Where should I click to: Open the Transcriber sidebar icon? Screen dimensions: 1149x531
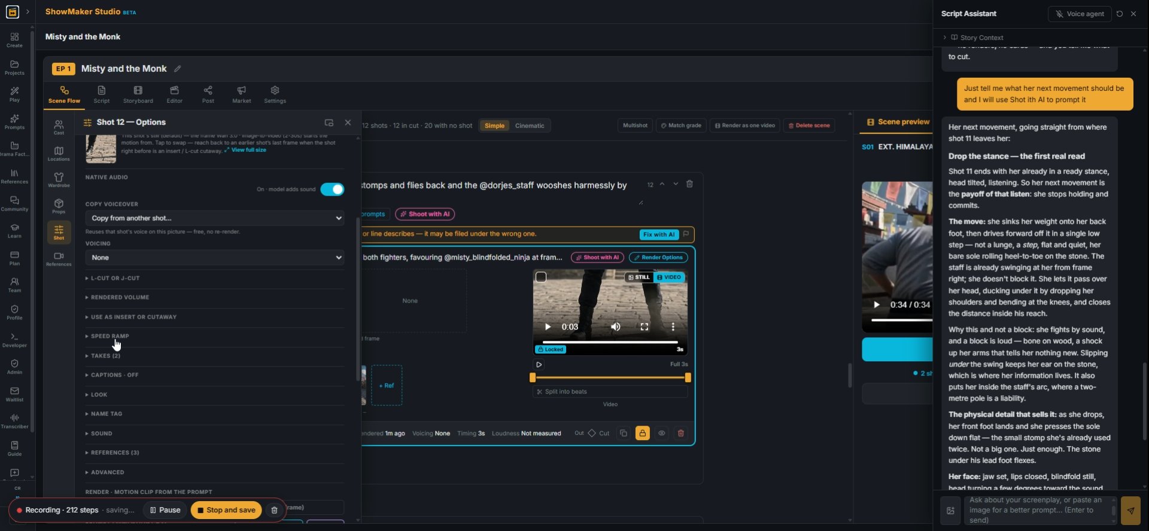coord(14,421)
